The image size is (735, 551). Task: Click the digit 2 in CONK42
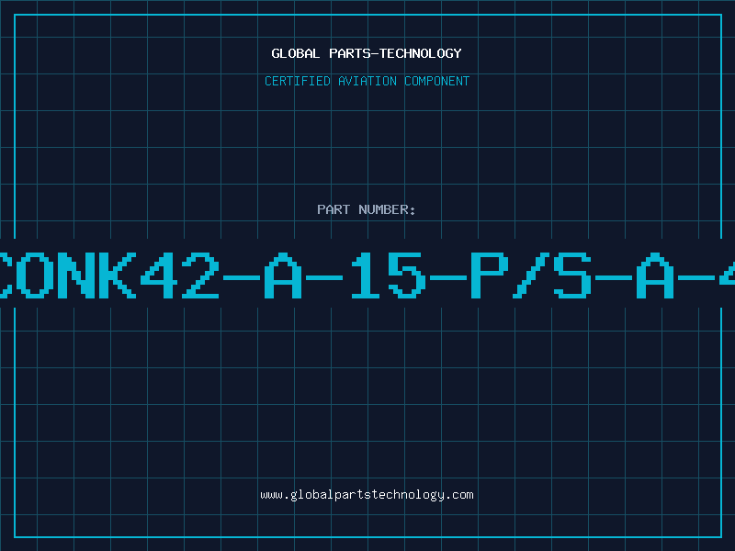pyautogui.click(x=200, y=275)
